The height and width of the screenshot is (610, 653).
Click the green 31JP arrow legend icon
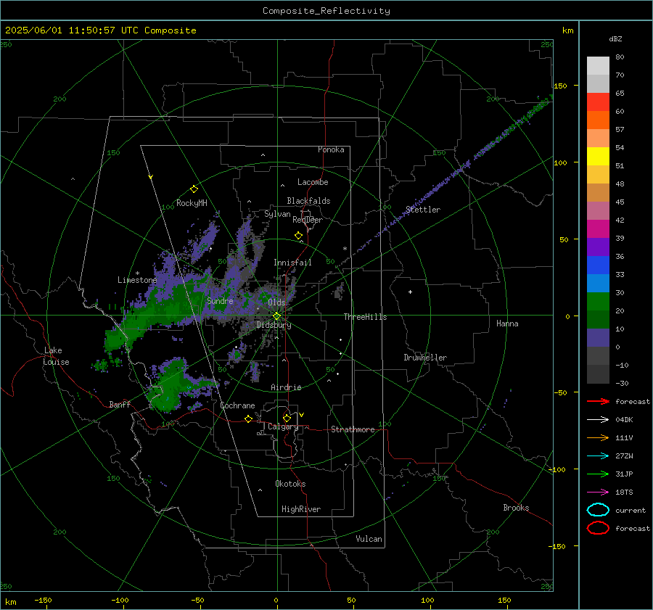(x=598, y=474)
